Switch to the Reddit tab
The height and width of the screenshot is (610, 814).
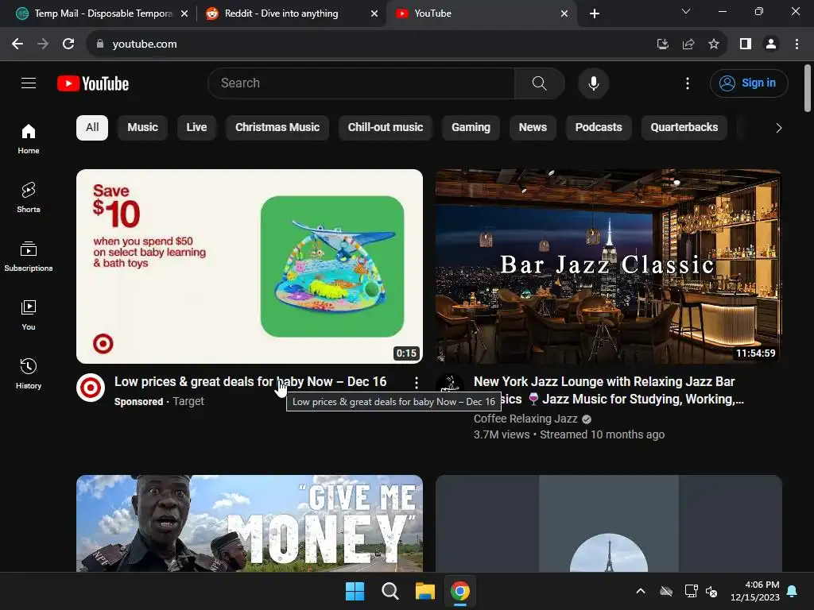coord(291,14)
